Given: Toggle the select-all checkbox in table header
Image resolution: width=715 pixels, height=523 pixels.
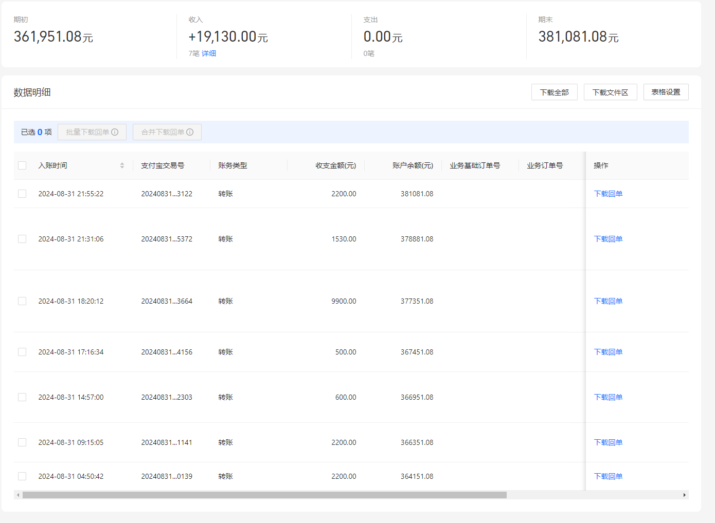Looking at the screenshot, I should pos(22,165).
